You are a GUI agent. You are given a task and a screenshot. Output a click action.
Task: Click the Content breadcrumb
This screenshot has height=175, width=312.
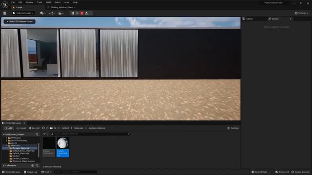(65, 128)
